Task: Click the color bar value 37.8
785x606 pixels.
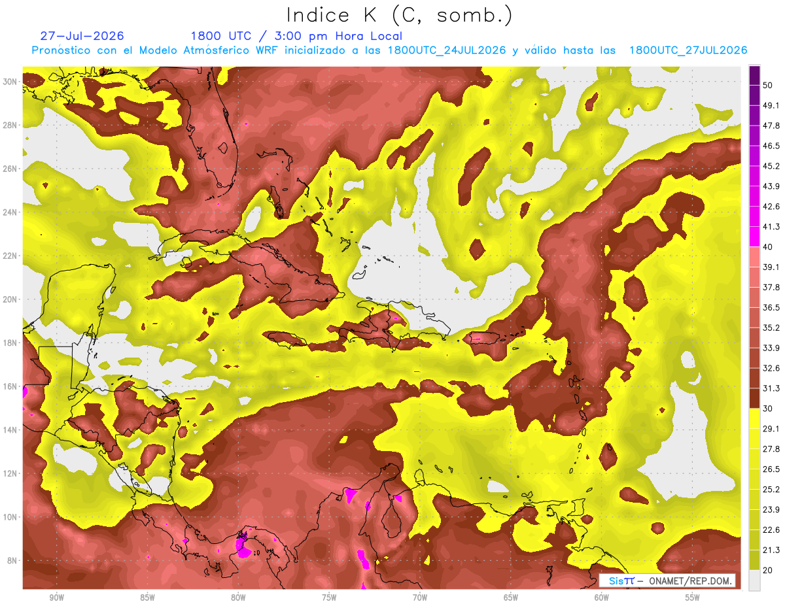Action: point(772,287)
